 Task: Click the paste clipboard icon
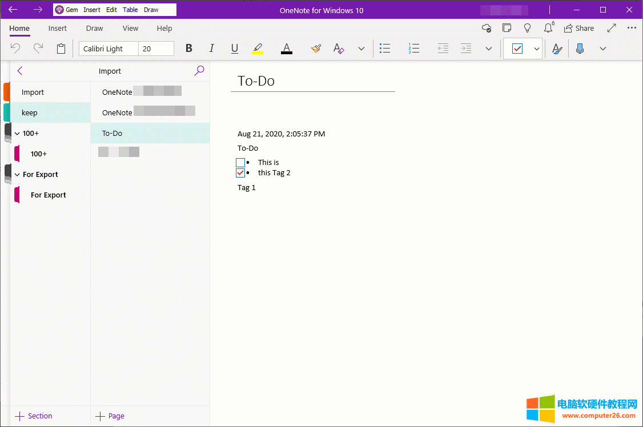61,49
